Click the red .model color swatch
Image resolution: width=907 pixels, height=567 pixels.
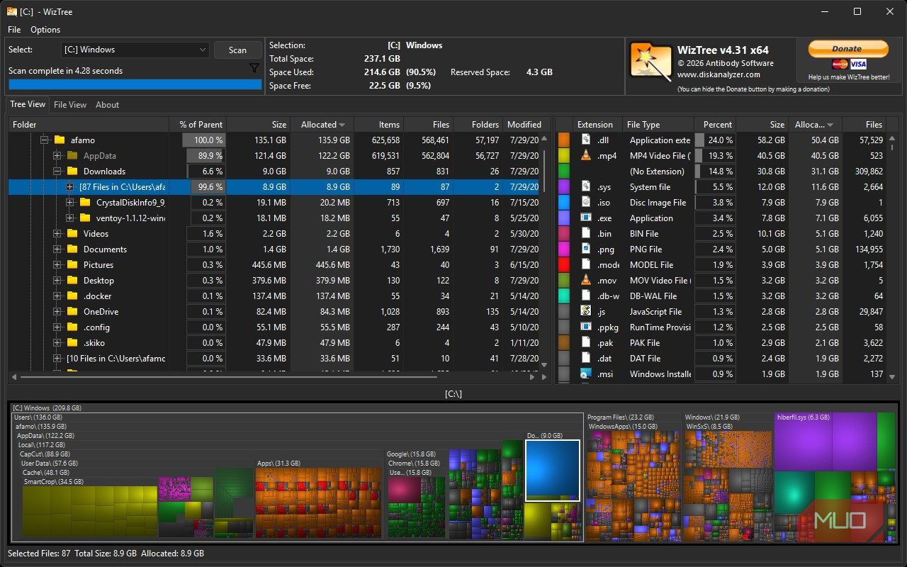point(564,265)
